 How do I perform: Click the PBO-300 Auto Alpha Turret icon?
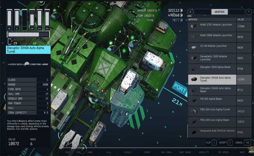pyautogui.click(x=193, y=110)
